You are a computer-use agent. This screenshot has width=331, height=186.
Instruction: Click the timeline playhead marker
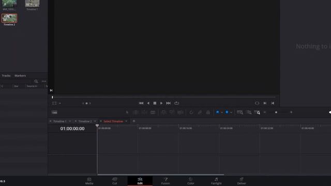(97, 126)
